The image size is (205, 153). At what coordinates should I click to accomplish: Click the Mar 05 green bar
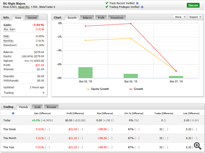85,73
